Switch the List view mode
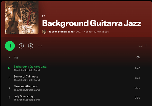The height and width of the screenshot is (106, 152). pyautogui.click(x=142, y=46)
